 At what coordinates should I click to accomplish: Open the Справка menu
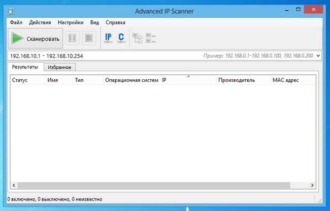[x=115, y=23]
